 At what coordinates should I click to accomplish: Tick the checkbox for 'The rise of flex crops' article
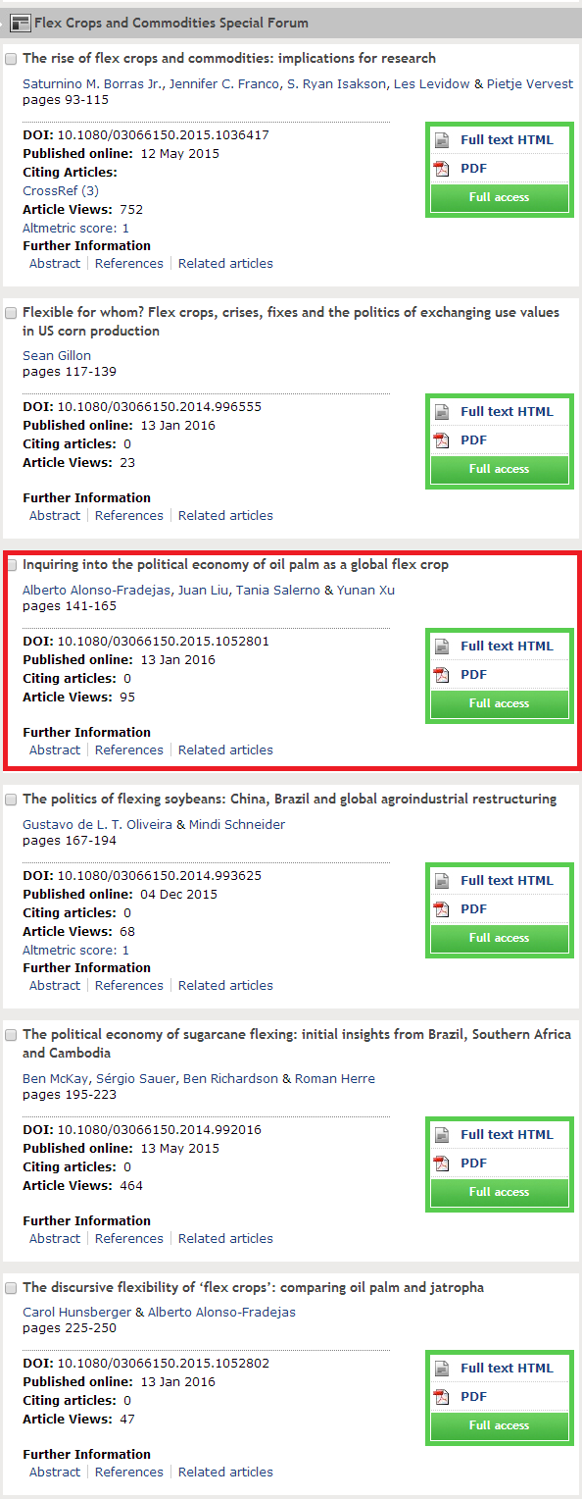(12, 59)
